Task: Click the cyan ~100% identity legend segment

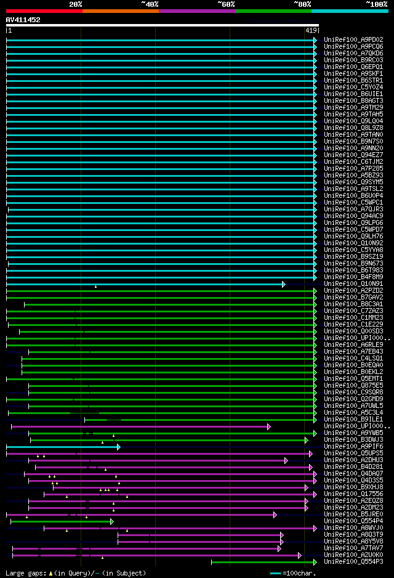Action: pyautogui.click(x=350, y=11)
